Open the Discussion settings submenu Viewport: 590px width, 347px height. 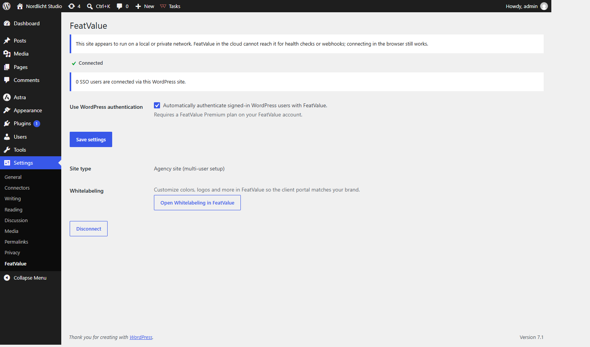[x=16, y=220]
